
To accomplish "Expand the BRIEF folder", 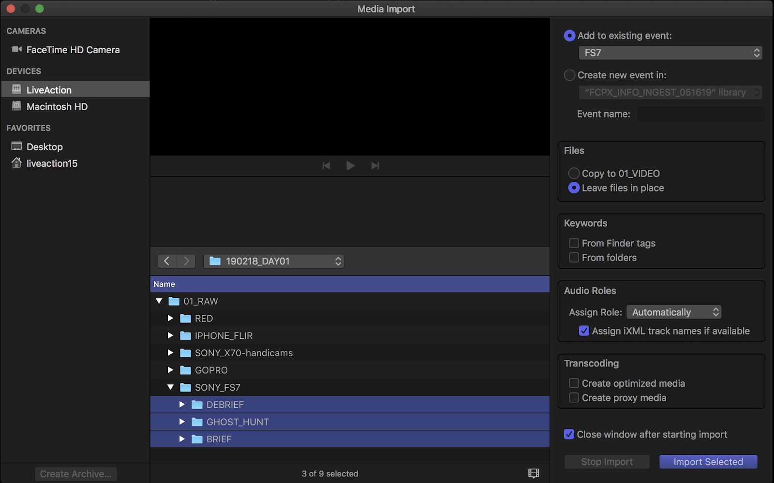I will (182, 439).
